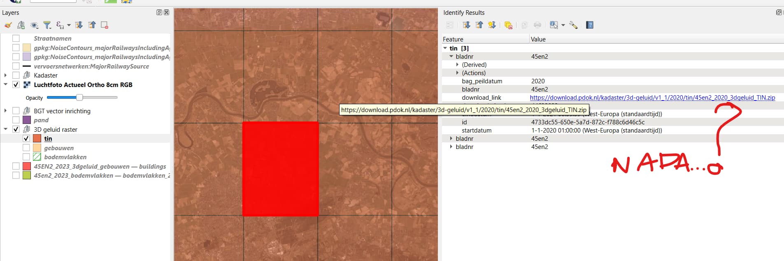Toggle the Straatnamen layer checkbox
The height and width of the screenshot is (261, 784).
[16, 38]
